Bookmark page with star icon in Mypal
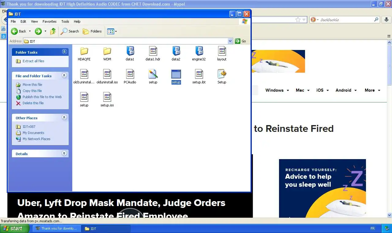 (298, 20)
